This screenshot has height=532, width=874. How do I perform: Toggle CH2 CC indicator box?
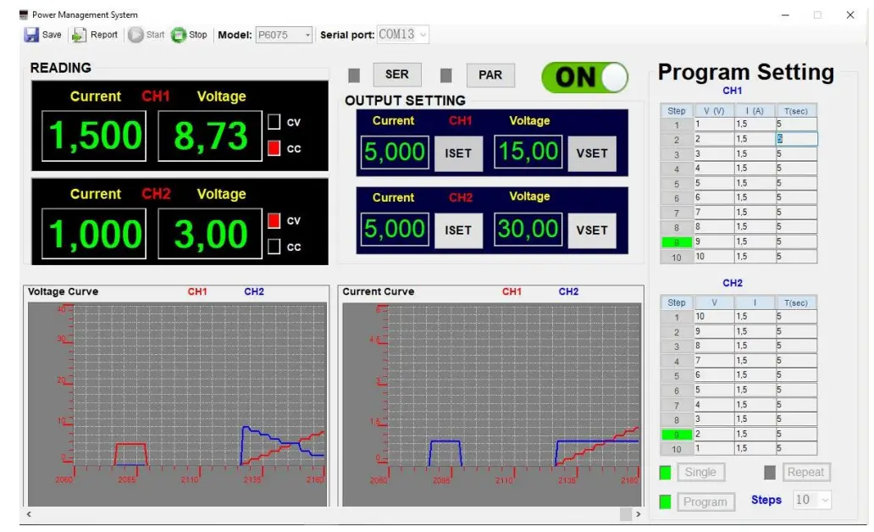(x=274, y=247)
